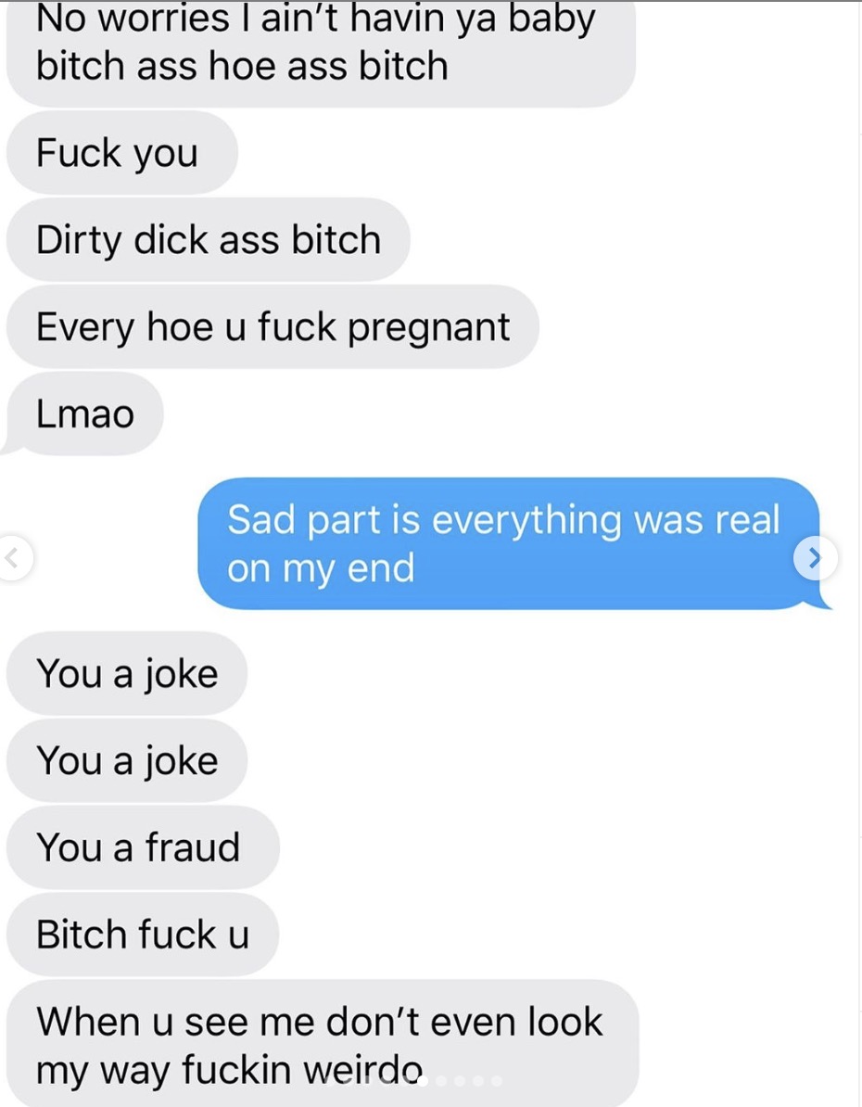The image size is (862, 1107).
Task: Tap the 'You a fraud' message bubble
Action: (x=144, y=847)
